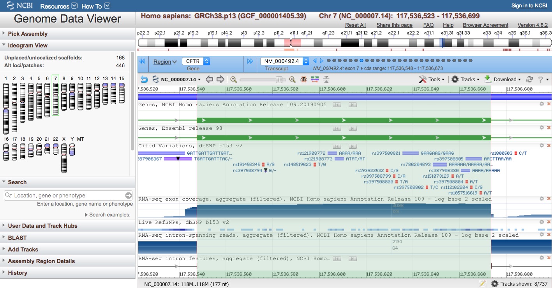Click the colored track layout icon beside ATG
This screenshot has height=288, width=552.
(315, 79)
